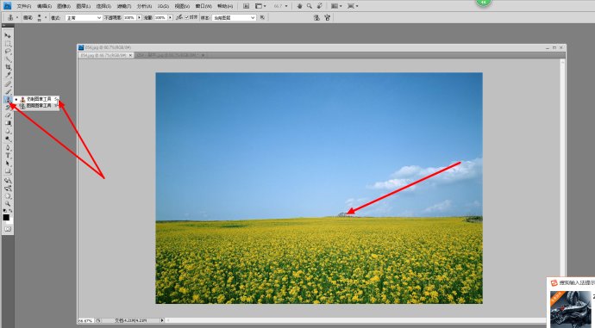
Task: Toggle the Aligned (对齐) checkbox
Action: [187, 17]
